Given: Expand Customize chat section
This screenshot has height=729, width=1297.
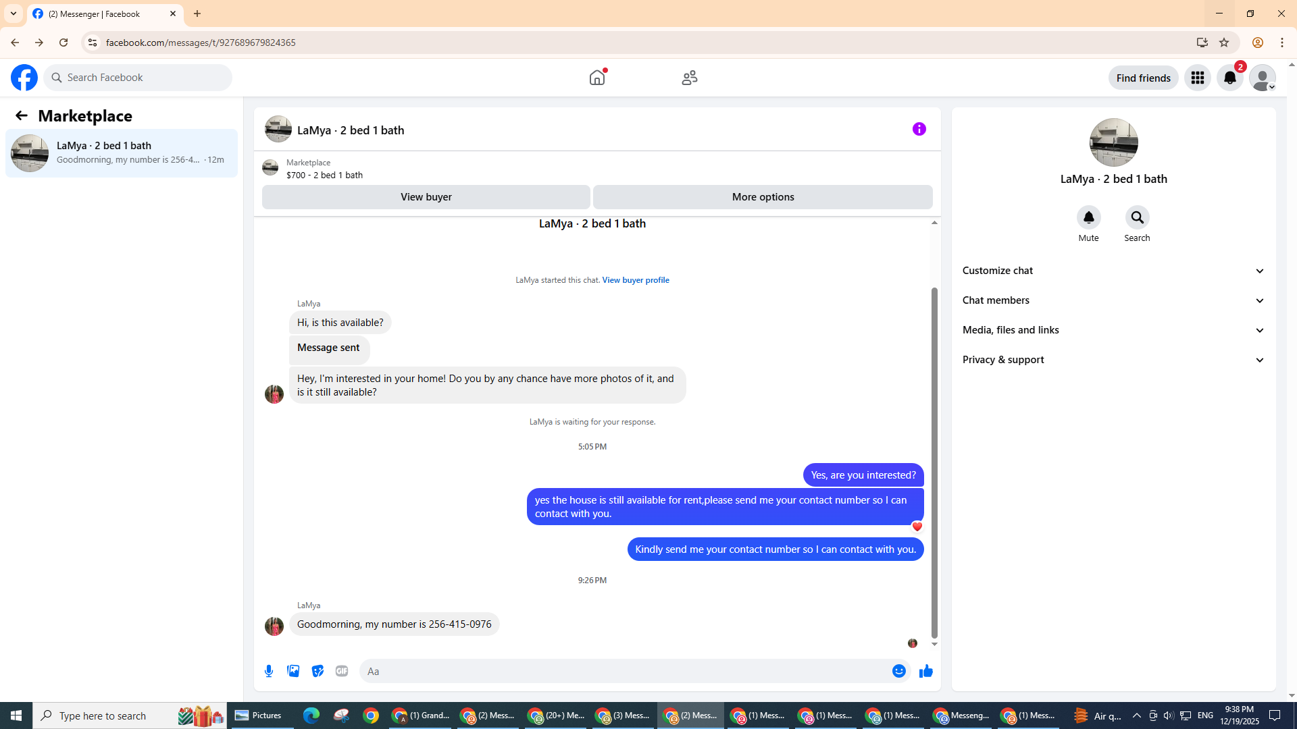Looking at the screenshot, I should tap(1113, 271).
